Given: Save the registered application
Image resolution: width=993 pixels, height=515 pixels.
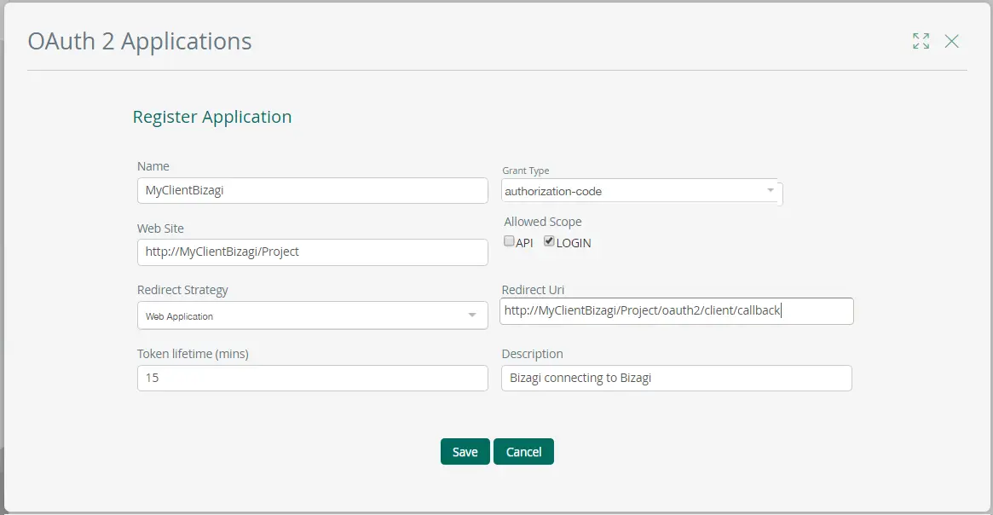Looking at the screenshot, I should tap(465, 452).
